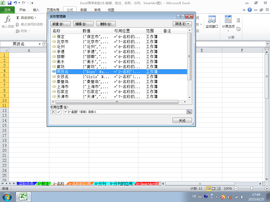Click the Calculate Now icon

point(238,20)
